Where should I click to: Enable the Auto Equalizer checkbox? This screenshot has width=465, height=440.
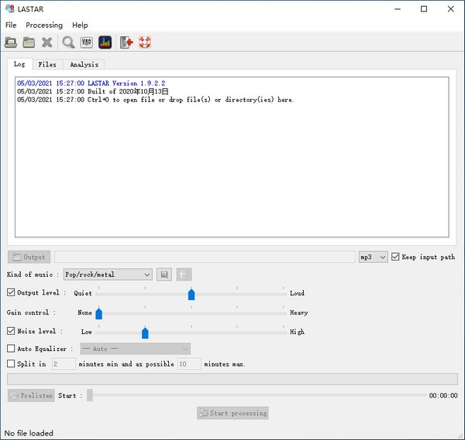tap(11, 349)
